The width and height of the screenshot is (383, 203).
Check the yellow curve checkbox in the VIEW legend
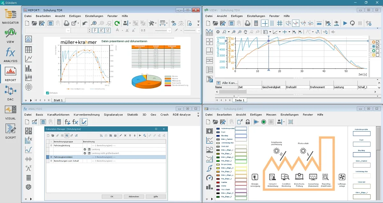tap(378, 55)
